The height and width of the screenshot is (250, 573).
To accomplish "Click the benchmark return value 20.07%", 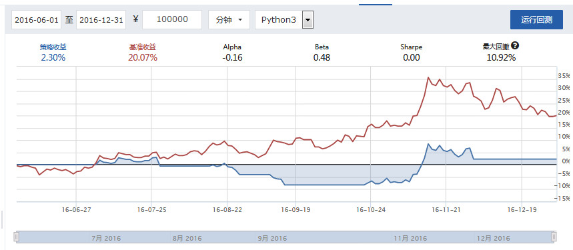I will pos(143,57).
